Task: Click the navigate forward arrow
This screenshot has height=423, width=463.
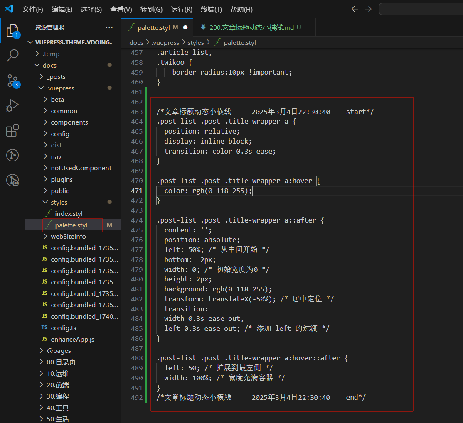Action: [x=368, y=9]
